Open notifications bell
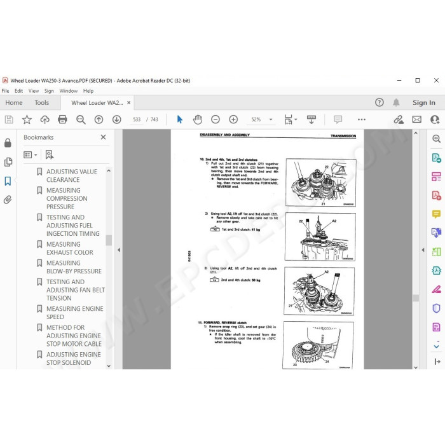The width and height of the screenshot is (445, 445). (396, 102)
